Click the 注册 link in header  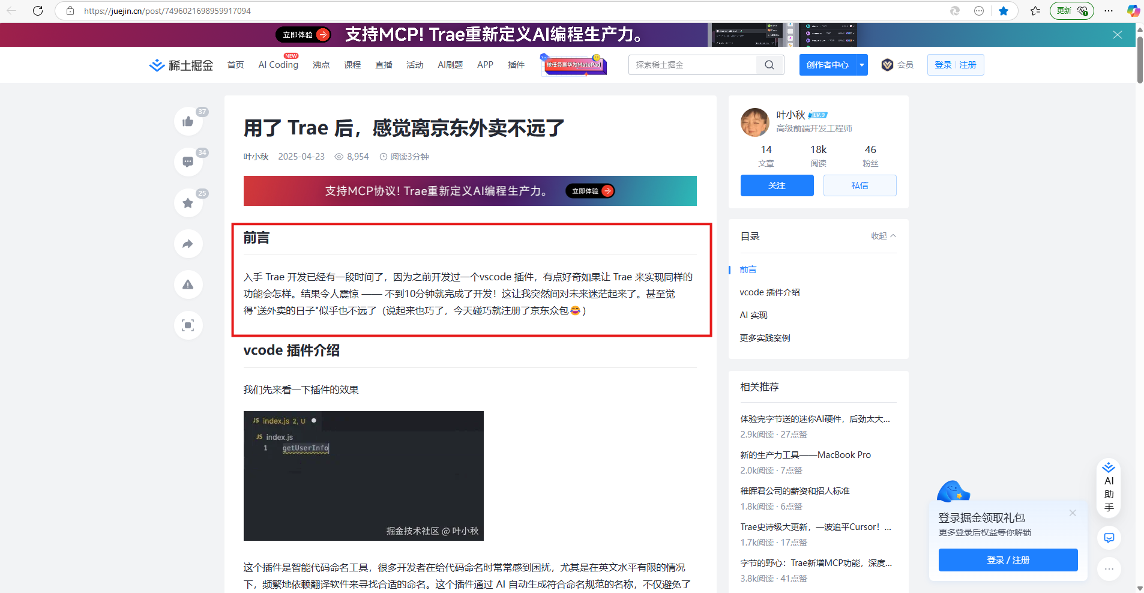(x=968, y=65)
